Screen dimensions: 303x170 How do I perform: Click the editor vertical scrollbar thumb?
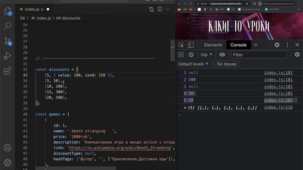(x=172, y=51)
